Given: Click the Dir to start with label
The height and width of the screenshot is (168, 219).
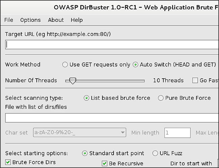Looking at the screenshot, I should (191, 163).
